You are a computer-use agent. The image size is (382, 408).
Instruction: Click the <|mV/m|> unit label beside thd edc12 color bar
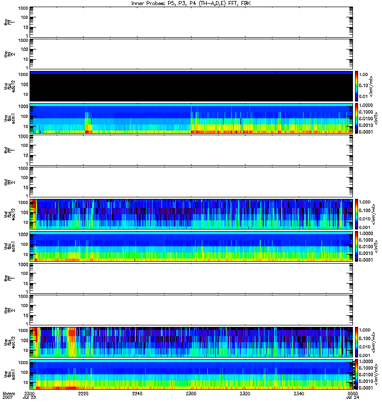373,214
